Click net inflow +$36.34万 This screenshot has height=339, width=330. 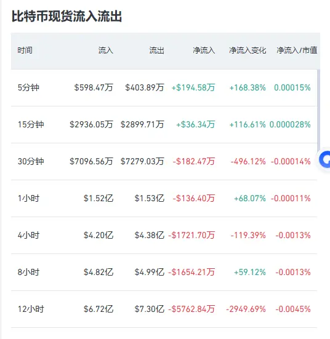pyautogui.click(x=196, y=124)
